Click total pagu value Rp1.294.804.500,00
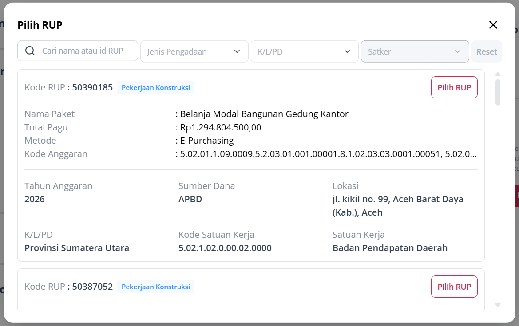The height and width of the screenshot is (326, 519). [x=221, y=127]
